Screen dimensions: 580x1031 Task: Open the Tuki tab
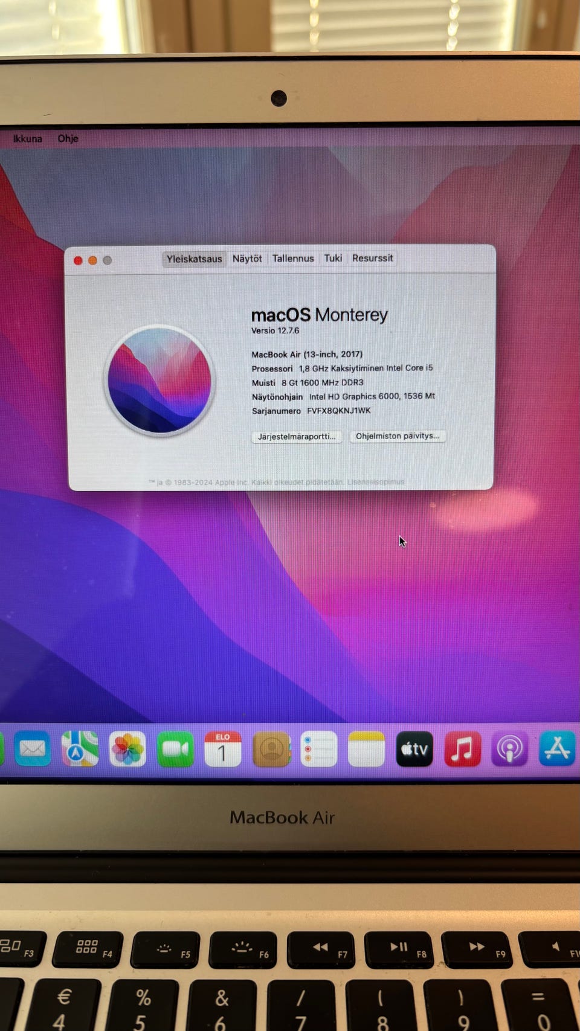coord(333,258)
